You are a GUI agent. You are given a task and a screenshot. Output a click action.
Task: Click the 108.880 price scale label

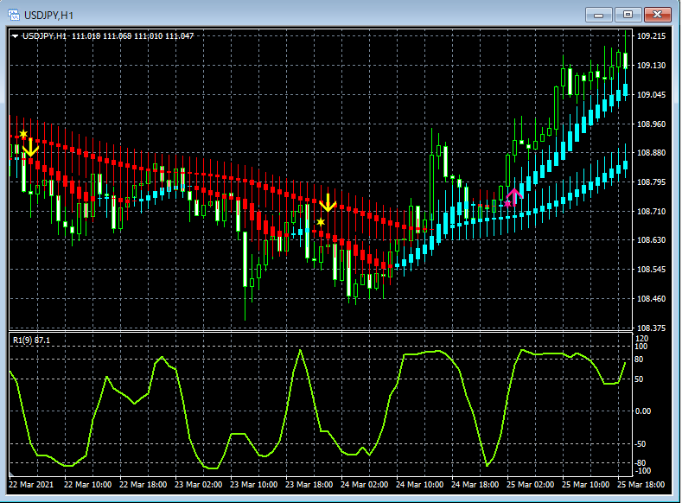[651, 153]
